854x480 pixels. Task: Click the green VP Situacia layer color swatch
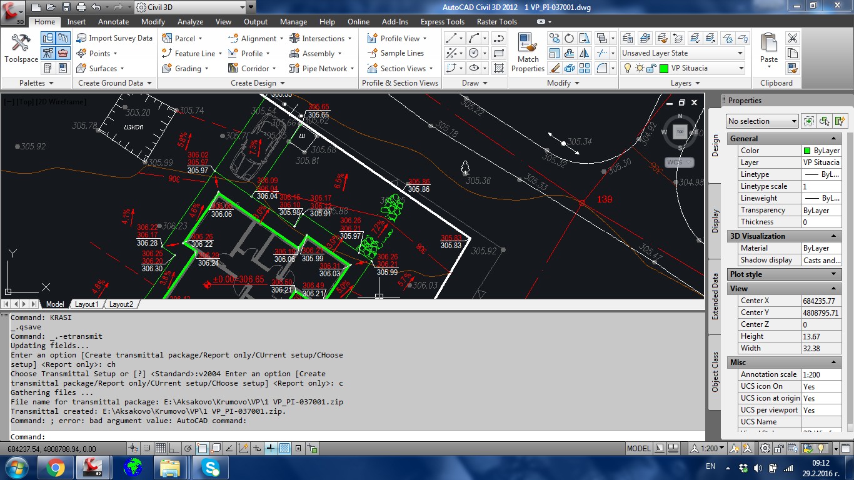tap(665, 68)
